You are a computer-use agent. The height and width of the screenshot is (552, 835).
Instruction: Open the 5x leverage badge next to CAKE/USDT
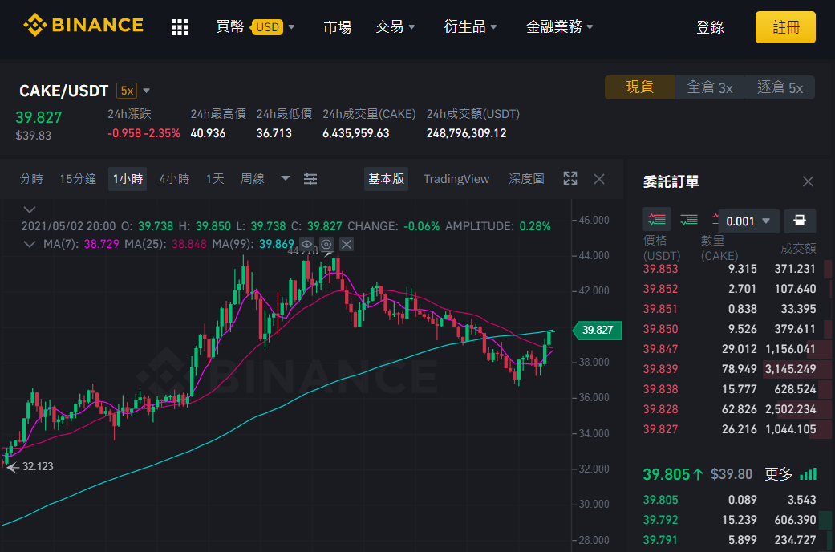127,91
